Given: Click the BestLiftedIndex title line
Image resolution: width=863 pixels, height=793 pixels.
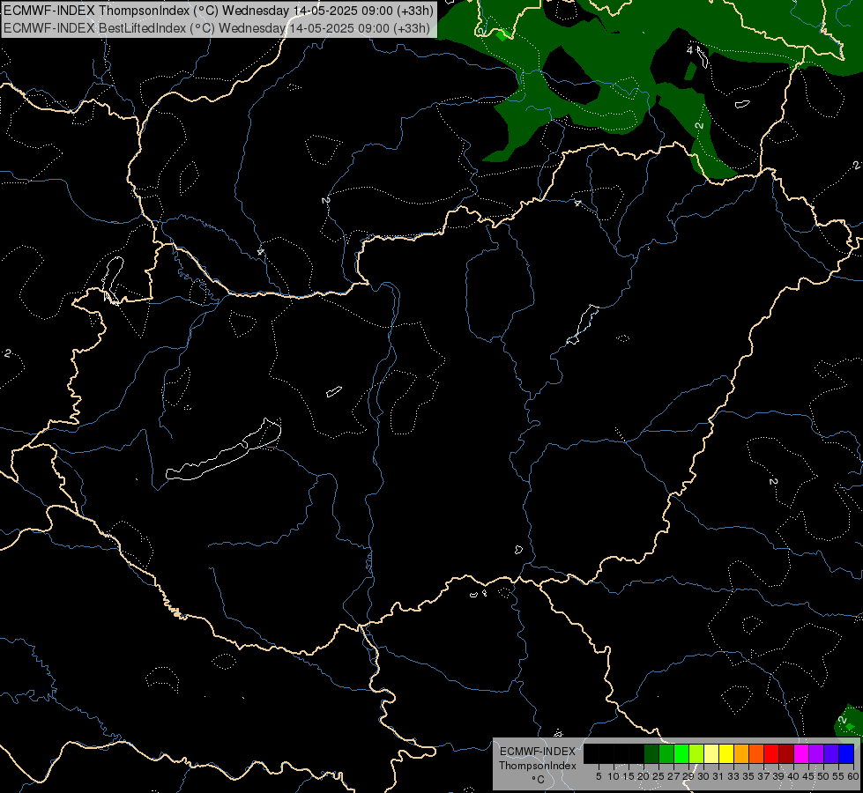Looking at the screenshot, I should click(x=217, y=28).
